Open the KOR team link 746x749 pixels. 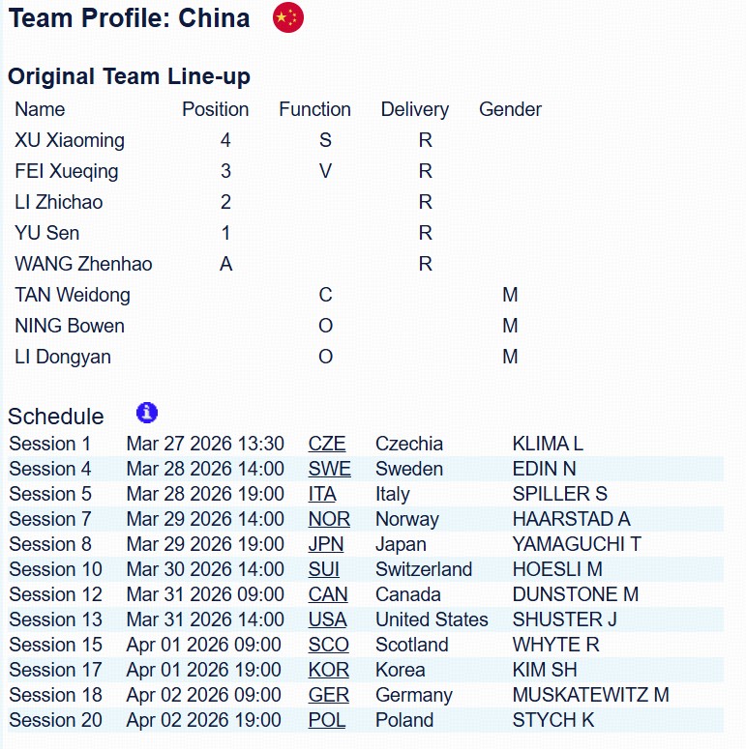click(328, 670)
